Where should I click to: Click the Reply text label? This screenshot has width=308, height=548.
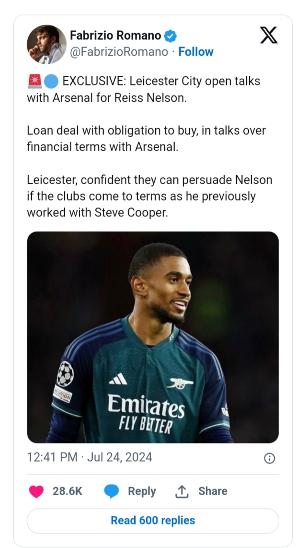click(x=142, y=491)
